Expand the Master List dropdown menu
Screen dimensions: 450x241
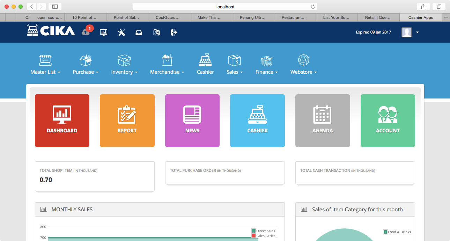pos(45,65)
